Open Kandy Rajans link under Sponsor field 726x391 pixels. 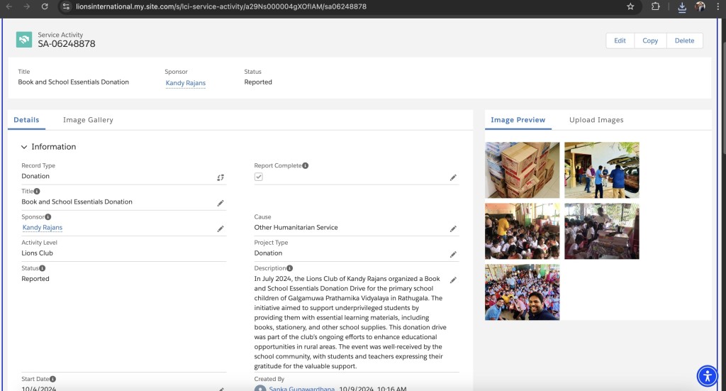click(x=42, y=228)
